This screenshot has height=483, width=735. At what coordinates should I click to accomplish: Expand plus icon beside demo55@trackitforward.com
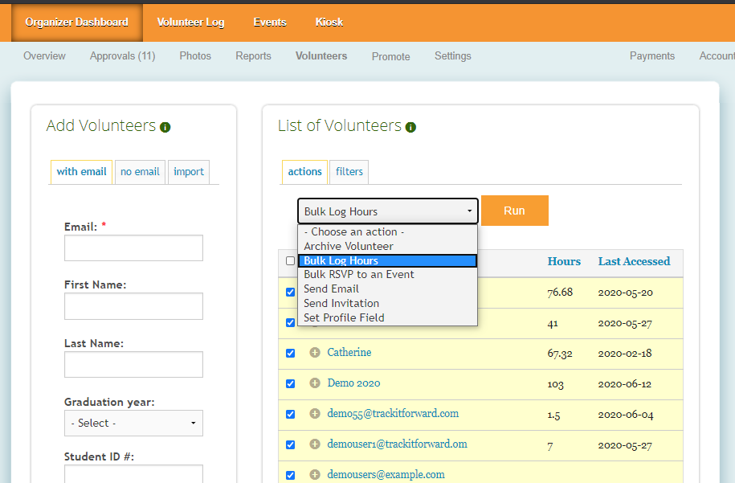click(314, 414)
